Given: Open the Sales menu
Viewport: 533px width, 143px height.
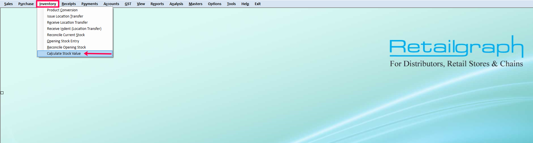Looking at the screenshot, I should [8, 4].
